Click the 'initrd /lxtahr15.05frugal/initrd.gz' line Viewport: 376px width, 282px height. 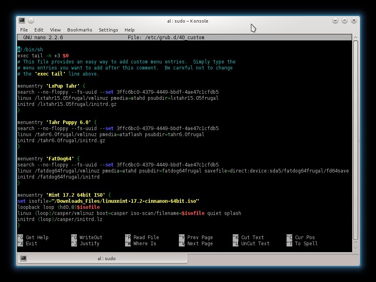67,104
